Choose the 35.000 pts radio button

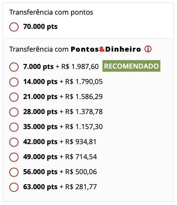tap(14, 127)
